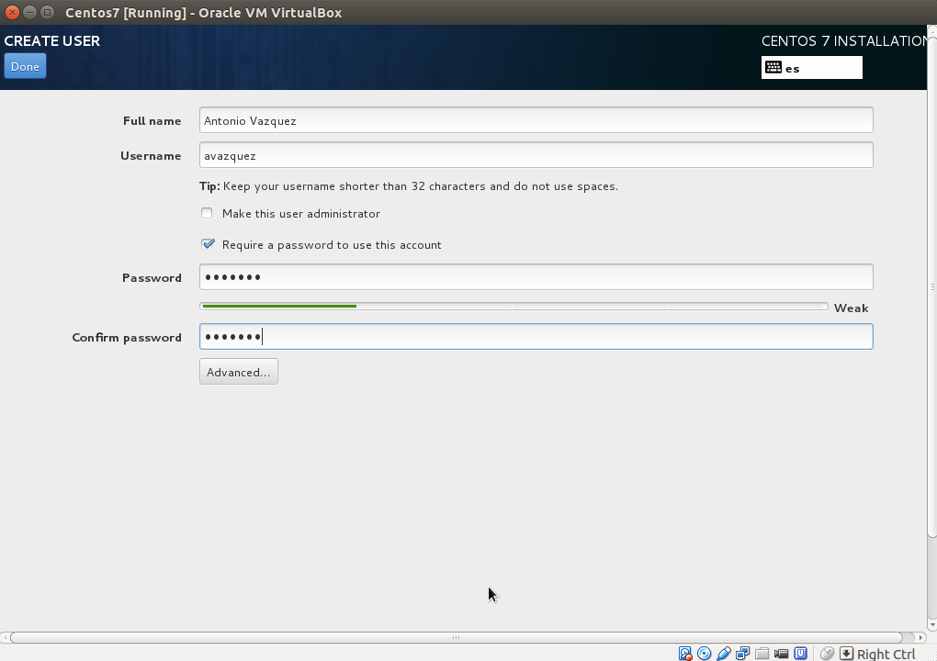Click the mouse integration icon in status bar
This screenshot has width=937, height=661.
pyautogui.click(x=826, y=653)
